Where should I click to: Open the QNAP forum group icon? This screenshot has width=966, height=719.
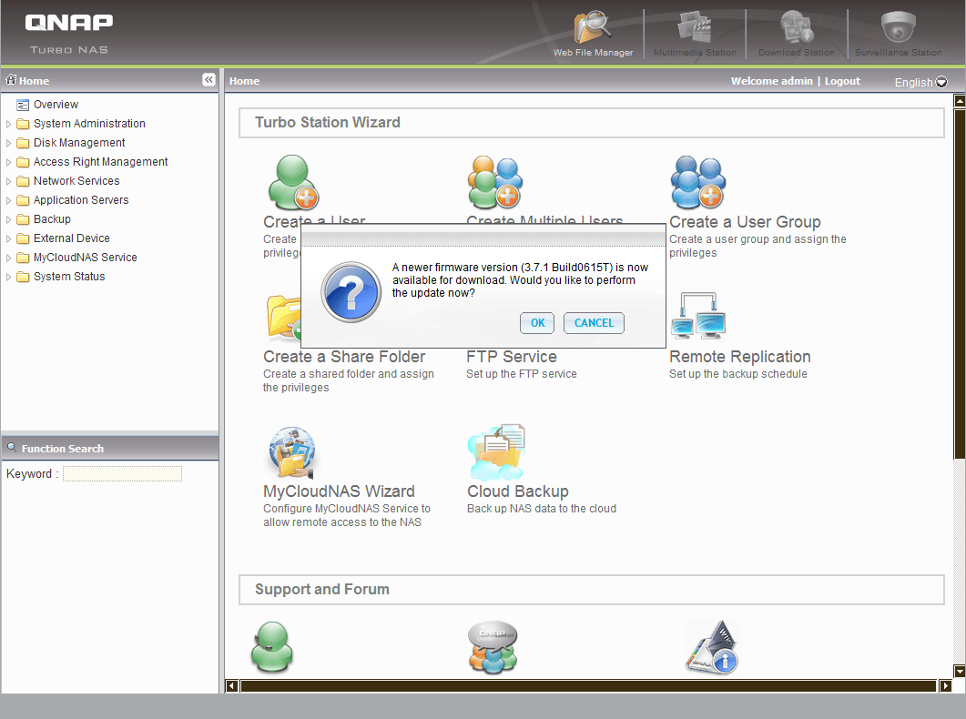[493, 648]
